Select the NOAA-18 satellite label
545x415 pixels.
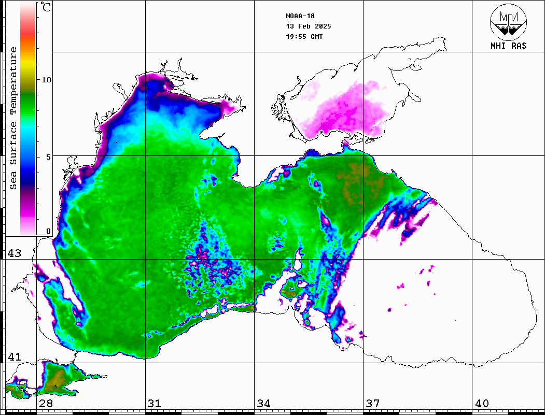[300, 16]
